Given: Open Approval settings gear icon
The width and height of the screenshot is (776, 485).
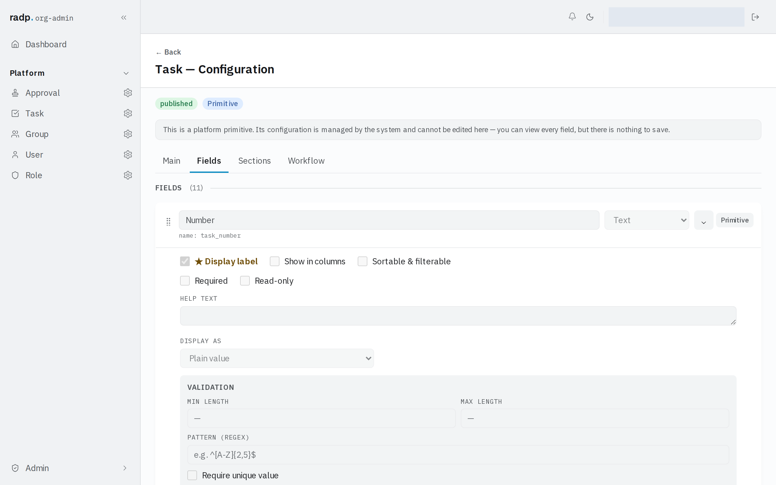Looking at the screenshot, I should click(x=128, y=93).
